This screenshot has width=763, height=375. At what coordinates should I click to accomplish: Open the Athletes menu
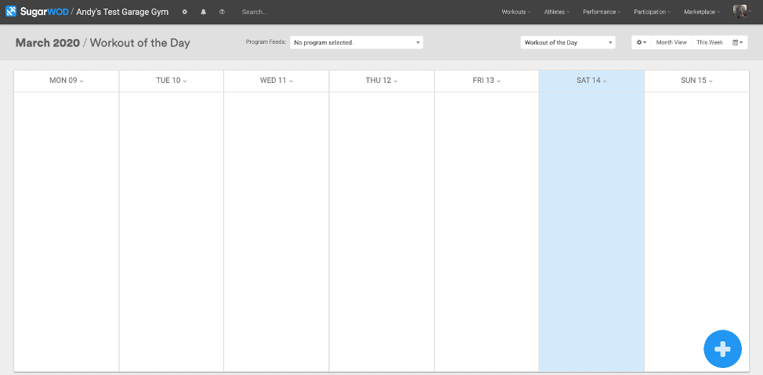click(x=557, y=13)
